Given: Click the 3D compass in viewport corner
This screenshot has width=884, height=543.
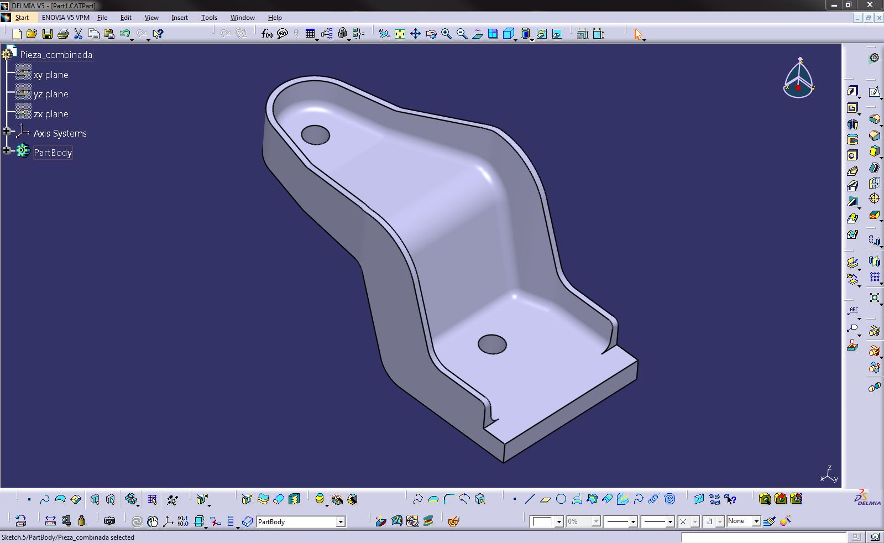Looking at the screenshot, I should point(799,78).
